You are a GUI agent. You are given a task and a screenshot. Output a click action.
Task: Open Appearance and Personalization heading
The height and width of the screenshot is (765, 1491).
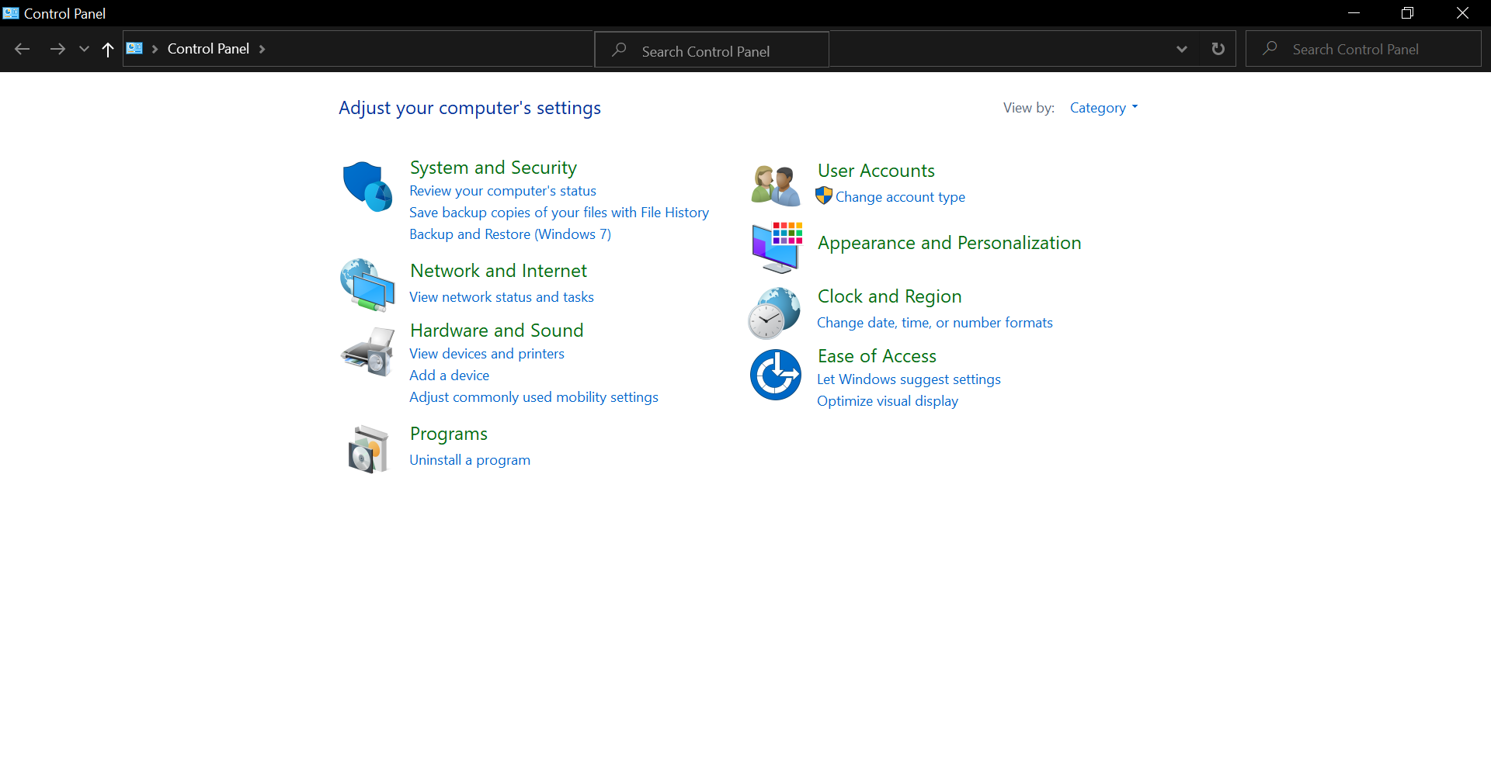click(949, 243)
